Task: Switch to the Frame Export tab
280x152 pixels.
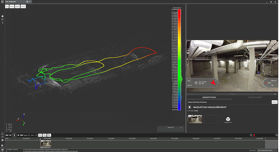Action: coord(255,97)
